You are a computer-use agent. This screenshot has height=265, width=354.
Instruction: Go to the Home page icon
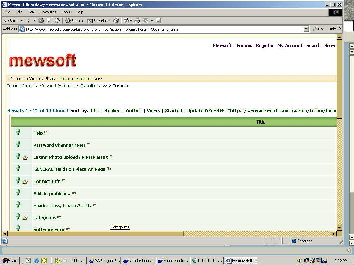click(58, 21)
